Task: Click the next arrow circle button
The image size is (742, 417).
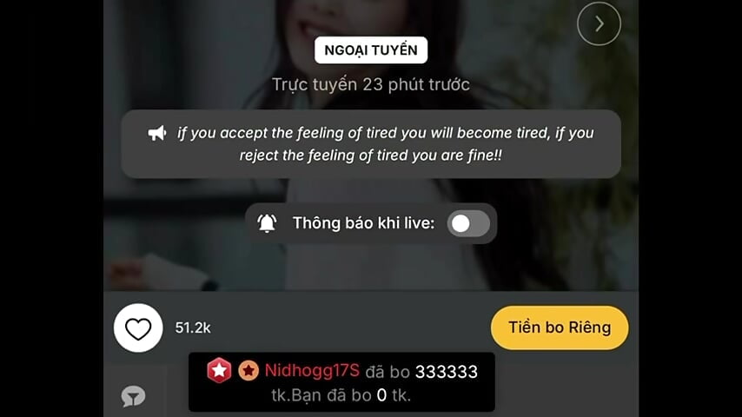Action: (x=599, y=23)
